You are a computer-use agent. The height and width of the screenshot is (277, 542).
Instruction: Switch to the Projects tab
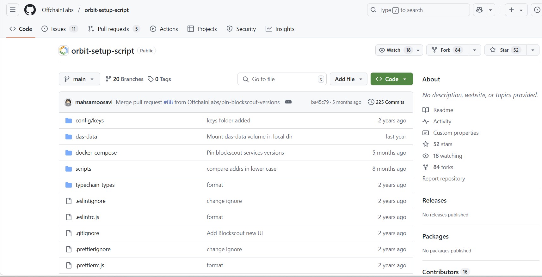(x=202, y=29)
